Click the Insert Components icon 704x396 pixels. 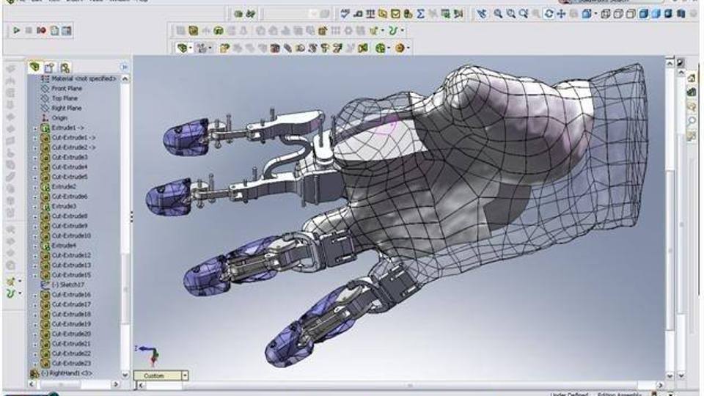(x=224, y=48)
